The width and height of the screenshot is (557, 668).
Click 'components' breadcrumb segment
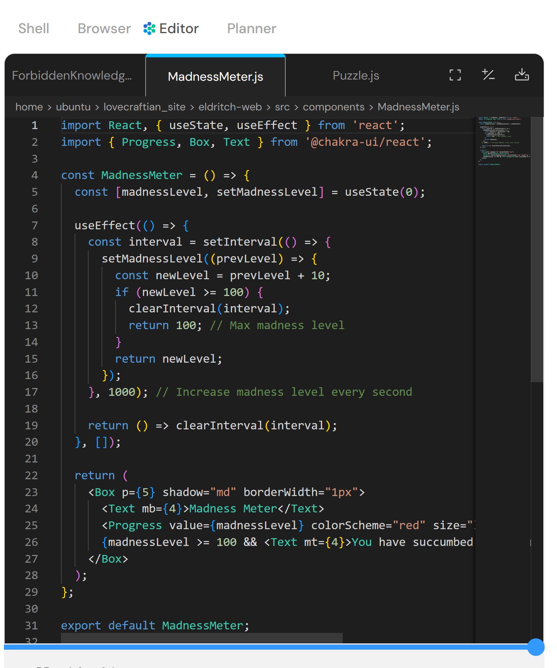click(x=334, y=107)
